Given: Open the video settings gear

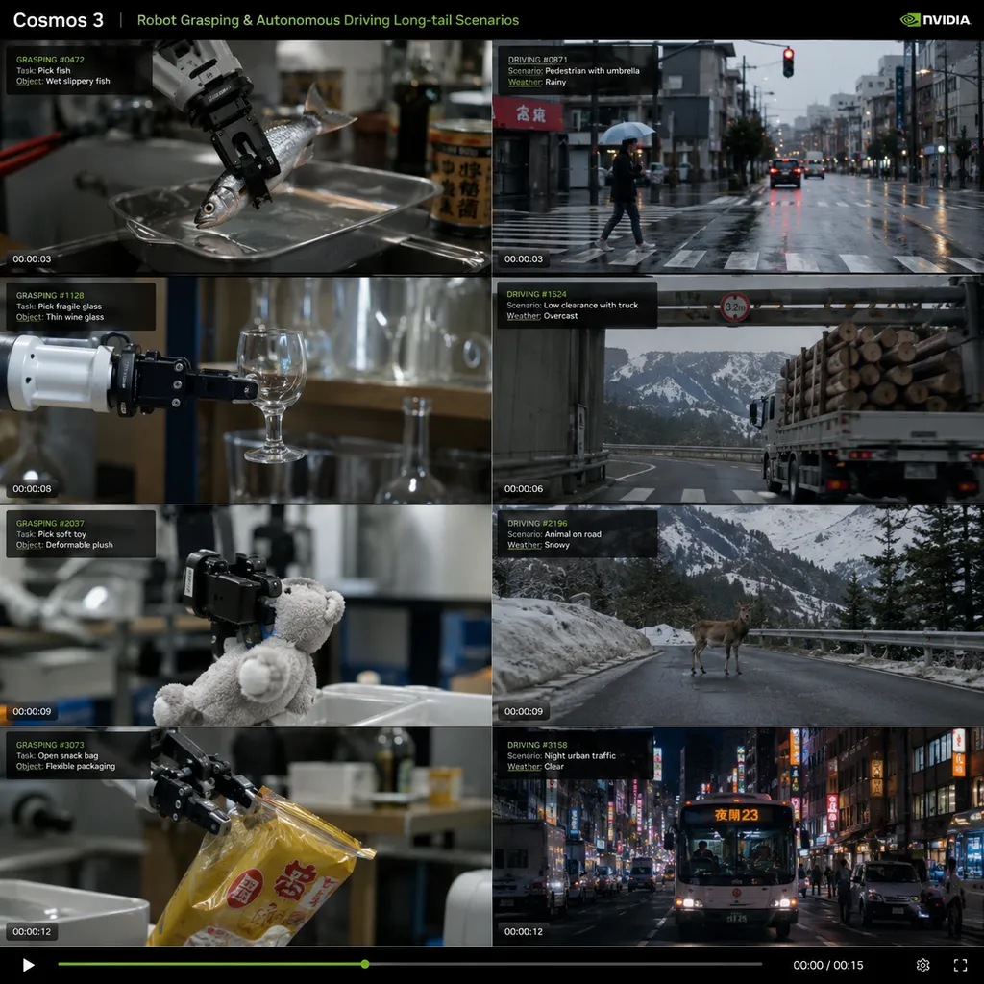Looking at the screenshot, I should (x=922, y=965).
